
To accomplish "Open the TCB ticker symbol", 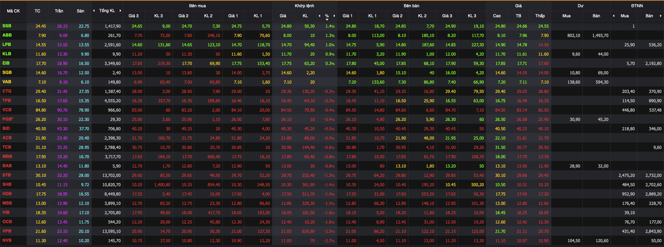I will point(7,147).
